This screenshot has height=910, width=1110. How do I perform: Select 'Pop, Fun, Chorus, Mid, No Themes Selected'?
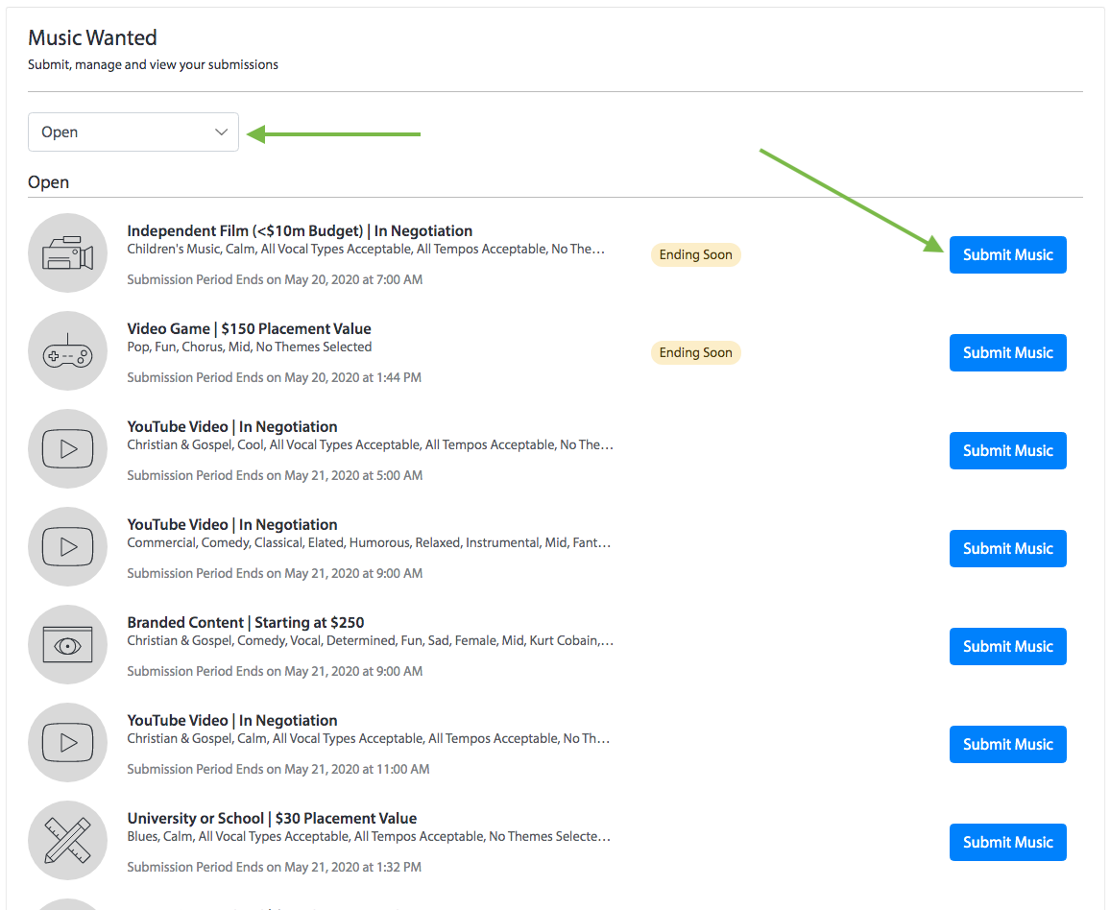click(x=250, y=347)
